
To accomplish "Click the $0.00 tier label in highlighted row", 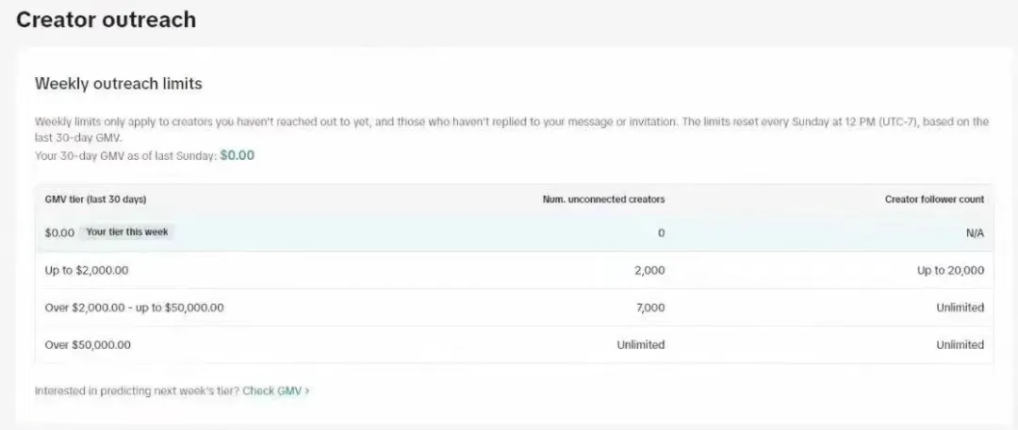I will pos(59,232).
